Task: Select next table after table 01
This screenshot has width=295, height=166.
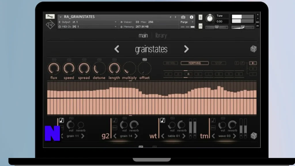Action: (x=184, y=136)
